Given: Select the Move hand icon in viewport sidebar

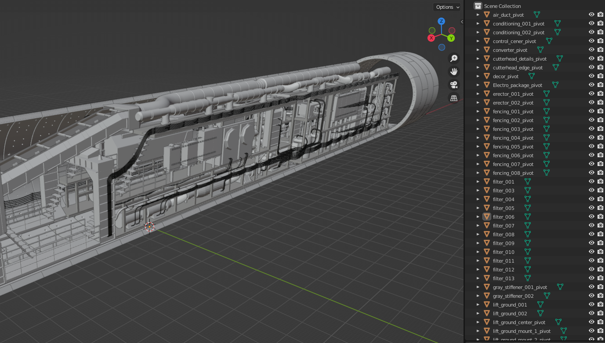Looking at the screenshot, I should pos(454,71).
